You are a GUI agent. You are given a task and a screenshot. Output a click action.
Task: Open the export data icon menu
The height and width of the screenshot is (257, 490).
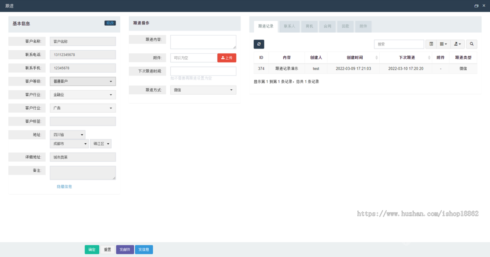pos(457,44)
